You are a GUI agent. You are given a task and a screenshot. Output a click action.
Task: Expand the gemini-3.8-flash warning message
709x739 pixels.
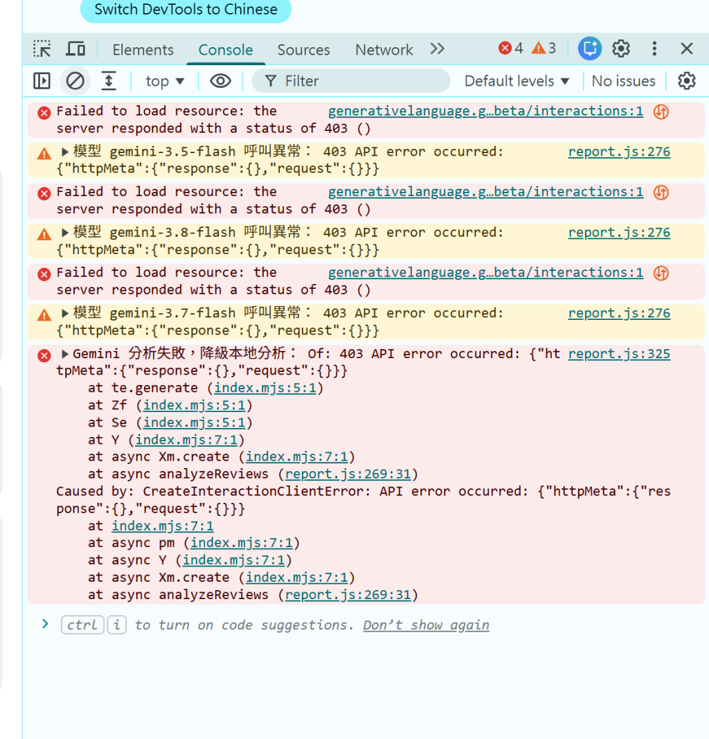click(x=65, y=232)
